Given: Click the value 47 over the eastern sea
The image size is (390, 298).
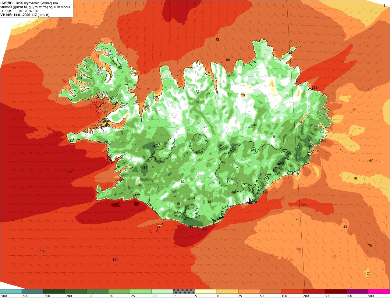Looking at the screenshot, I should [371, 160].
